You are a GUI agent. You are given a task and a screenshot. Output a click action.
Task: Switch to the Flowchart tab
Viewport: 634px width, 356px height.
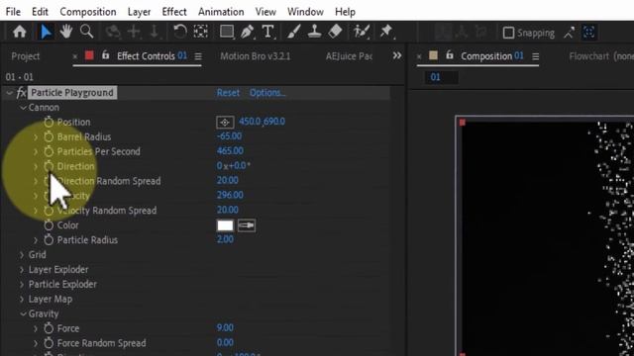(x=601, y=56)
